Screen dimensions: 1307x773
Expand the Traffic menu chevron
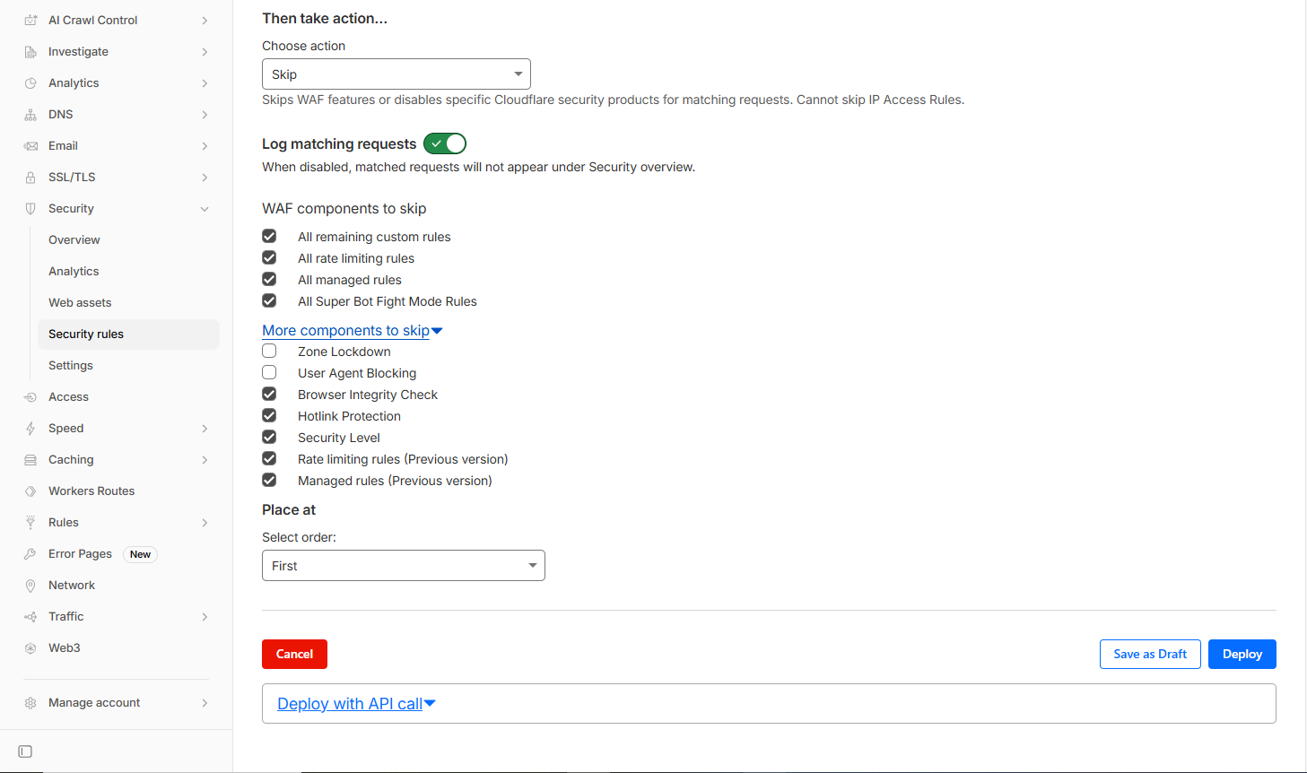(x=205, y=616)
